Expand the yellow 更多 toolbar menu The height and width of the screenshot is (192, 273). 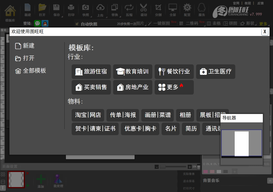click(263, 24)
